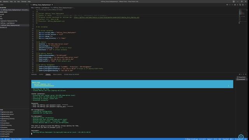Open HAProxy_Tanzu_Deployment.ps1 under Open Editors
The height and width of the screenshot is (140, 249).
pos(15,10)
